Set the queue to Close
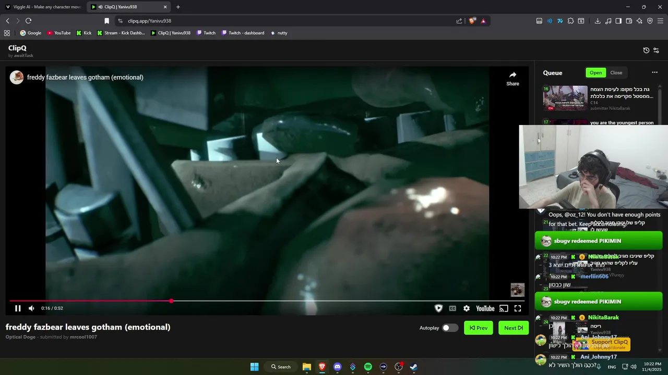The height and width of the screenshot is (375, 668). tap(616, 73)
